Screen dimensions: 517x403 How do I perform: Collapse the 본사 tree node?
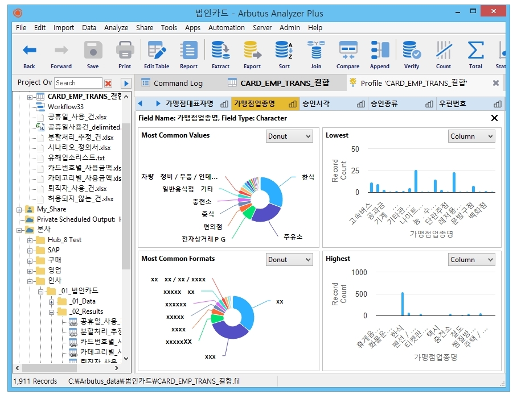19,230
